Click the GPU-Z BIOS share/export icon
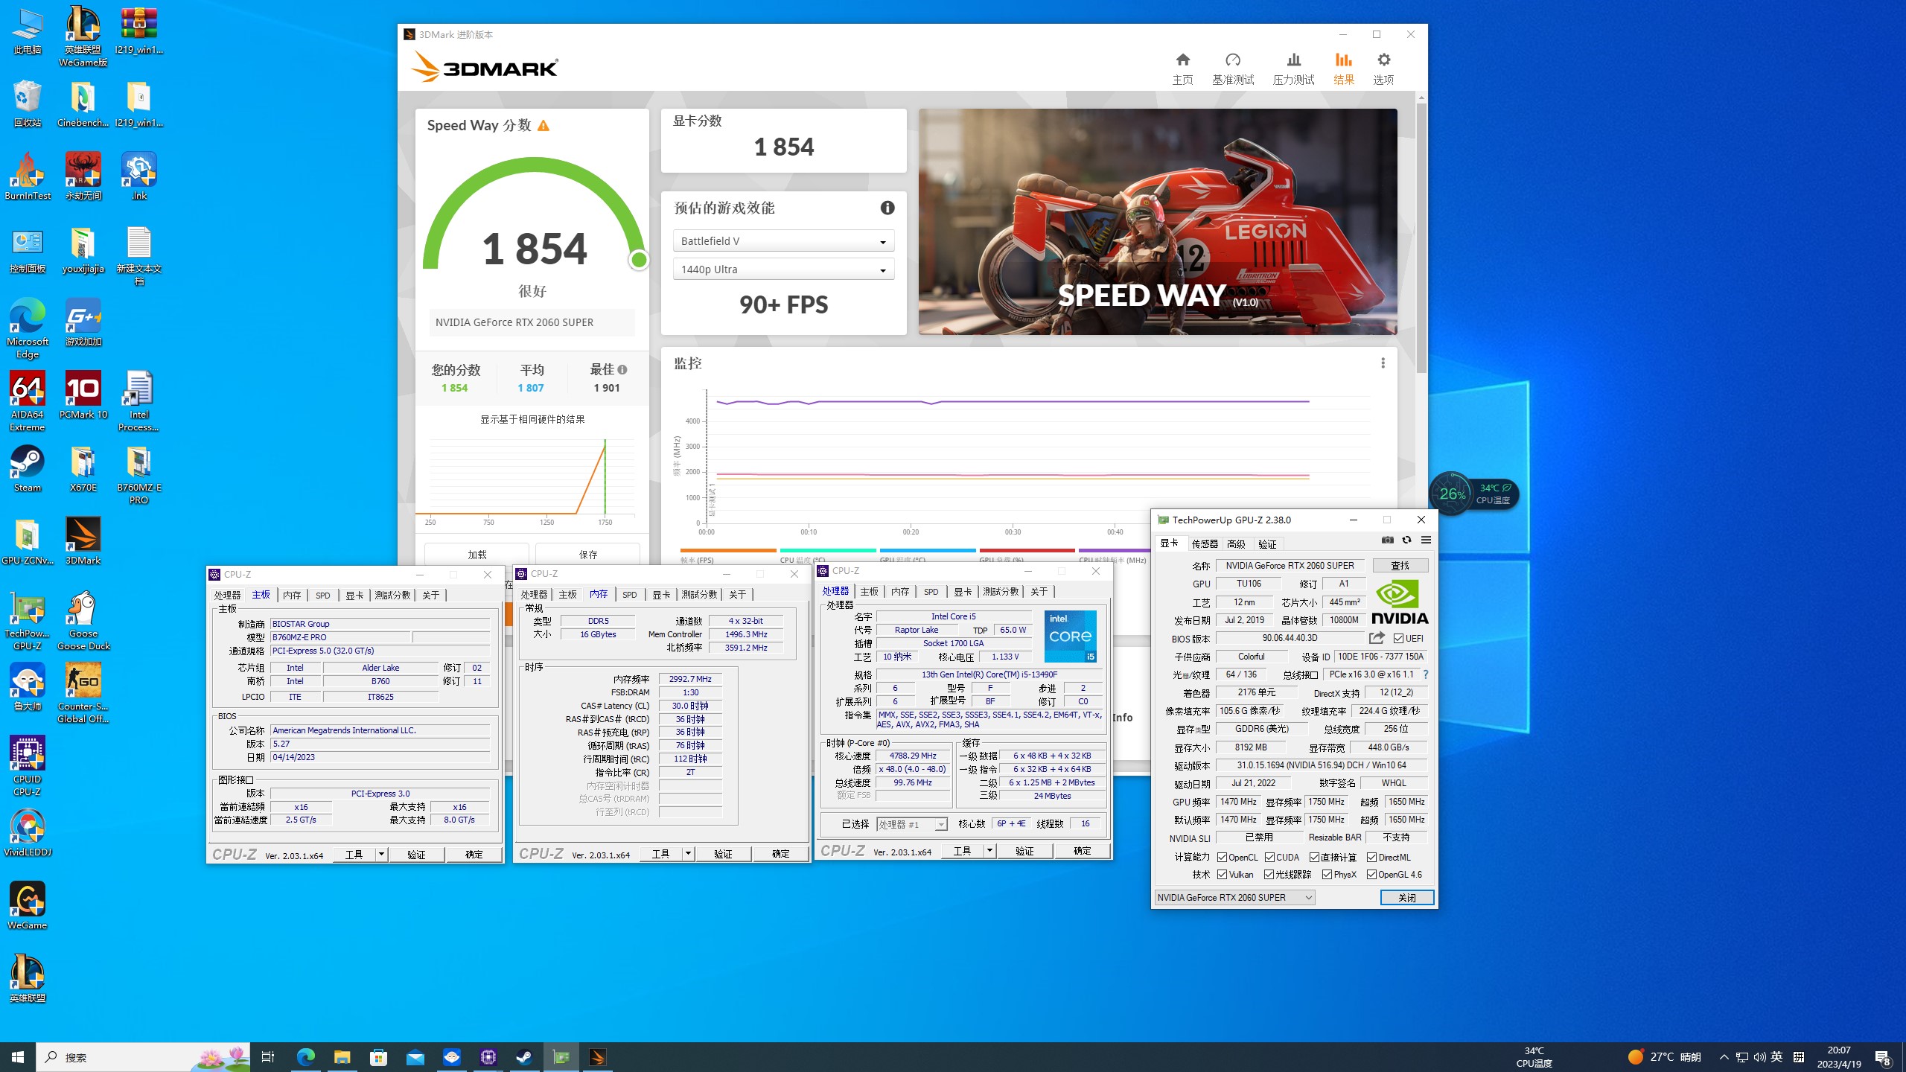This screenshot has width=1906, height=1072. (1377, 638)
